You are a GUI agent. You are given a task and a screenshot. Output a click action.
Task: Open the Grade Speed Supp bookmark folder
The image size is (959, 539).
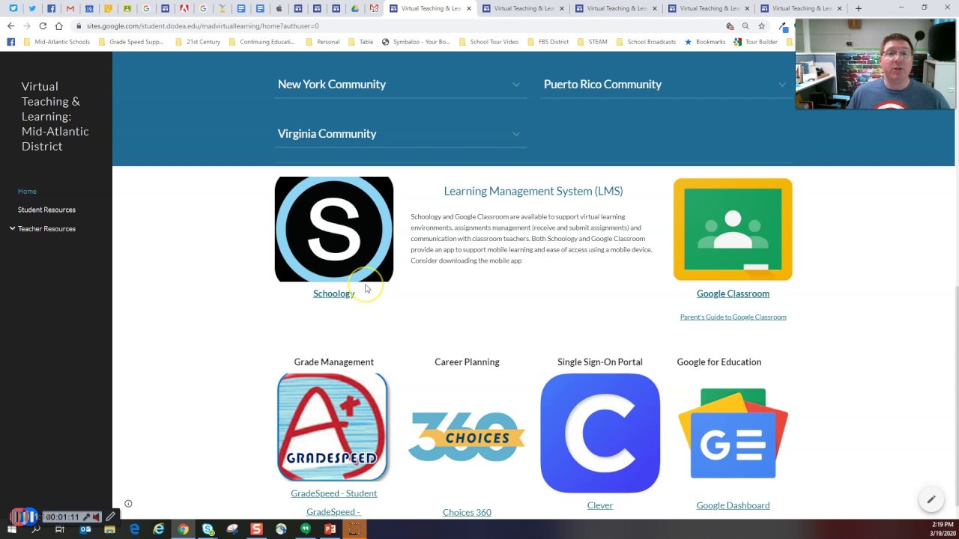[131, 42]
